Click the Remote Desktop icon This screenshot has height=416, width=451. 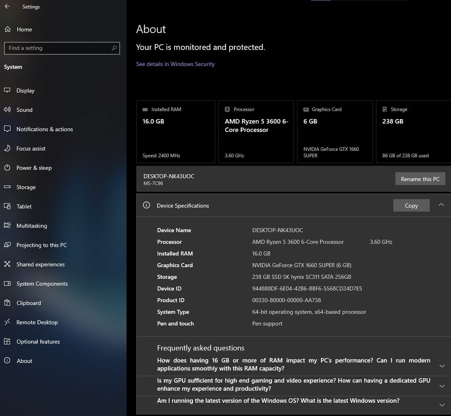[x=7, y=322]
